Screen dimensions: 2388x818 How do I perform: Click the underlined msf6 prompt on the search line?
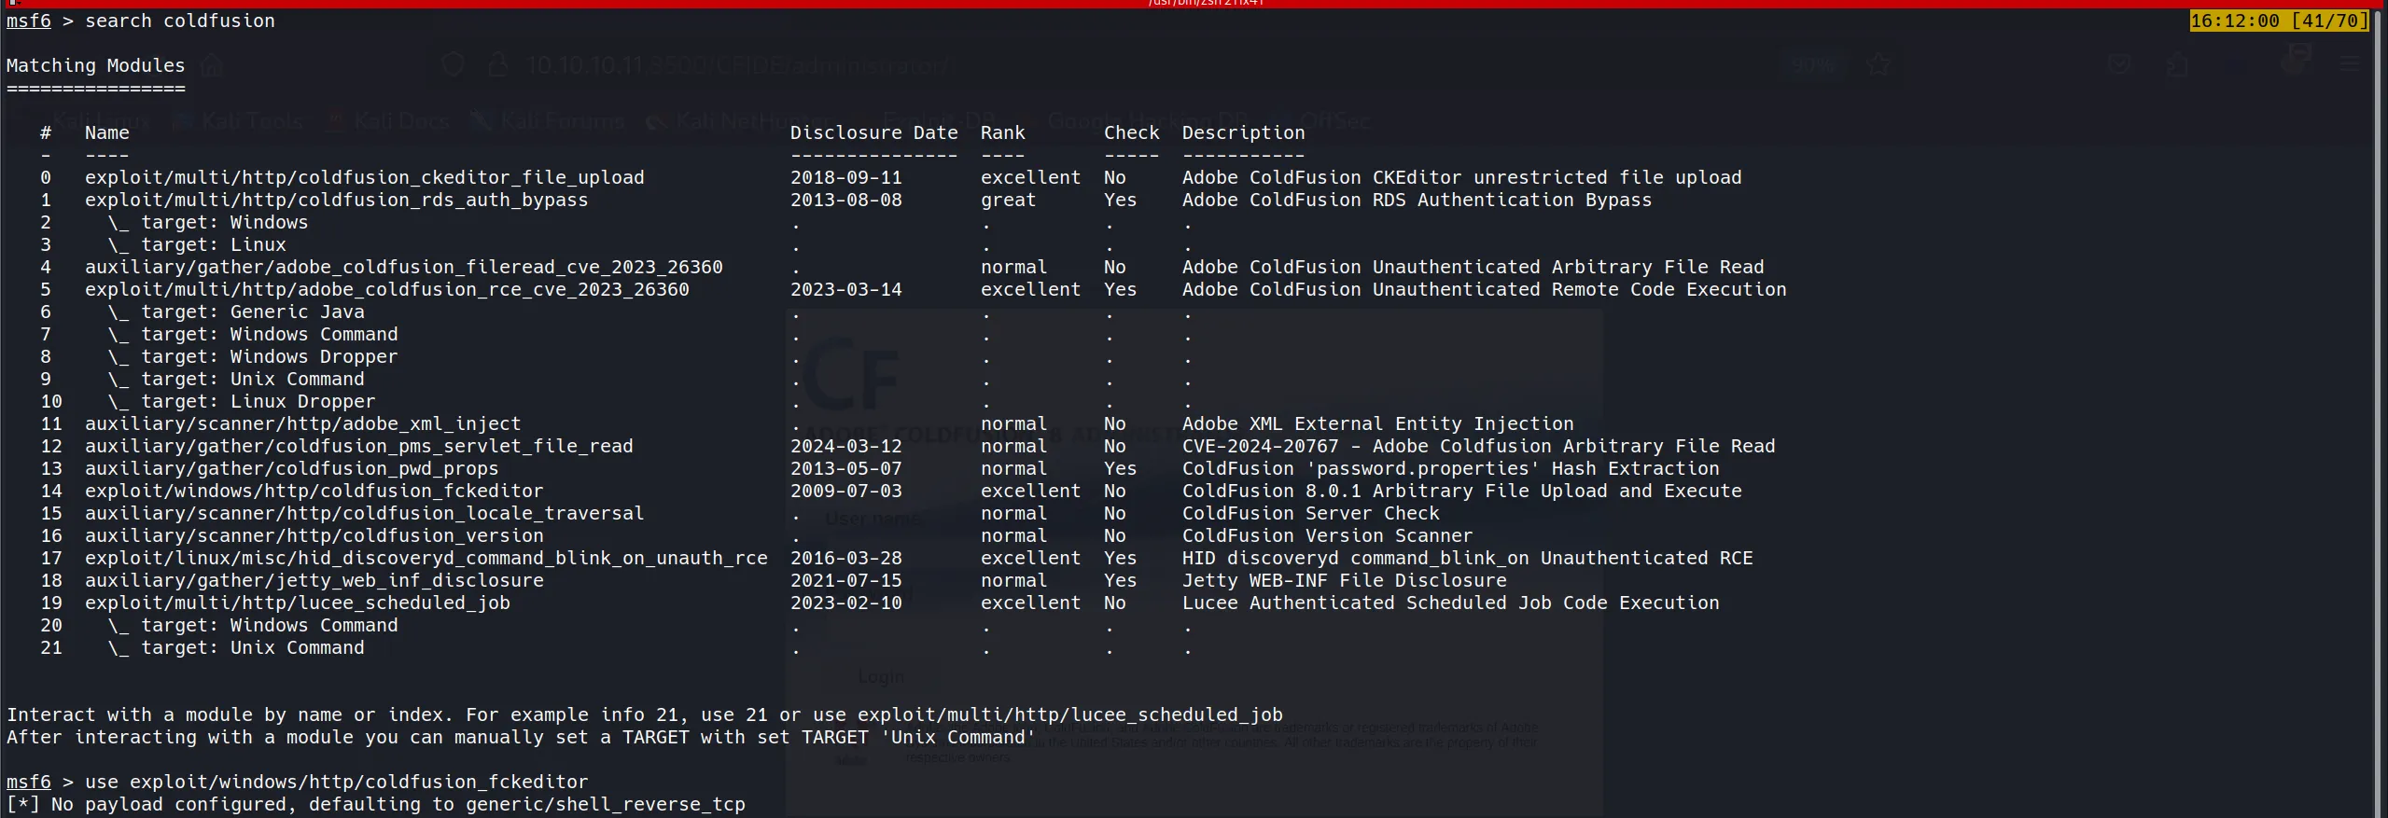(29, 21)
